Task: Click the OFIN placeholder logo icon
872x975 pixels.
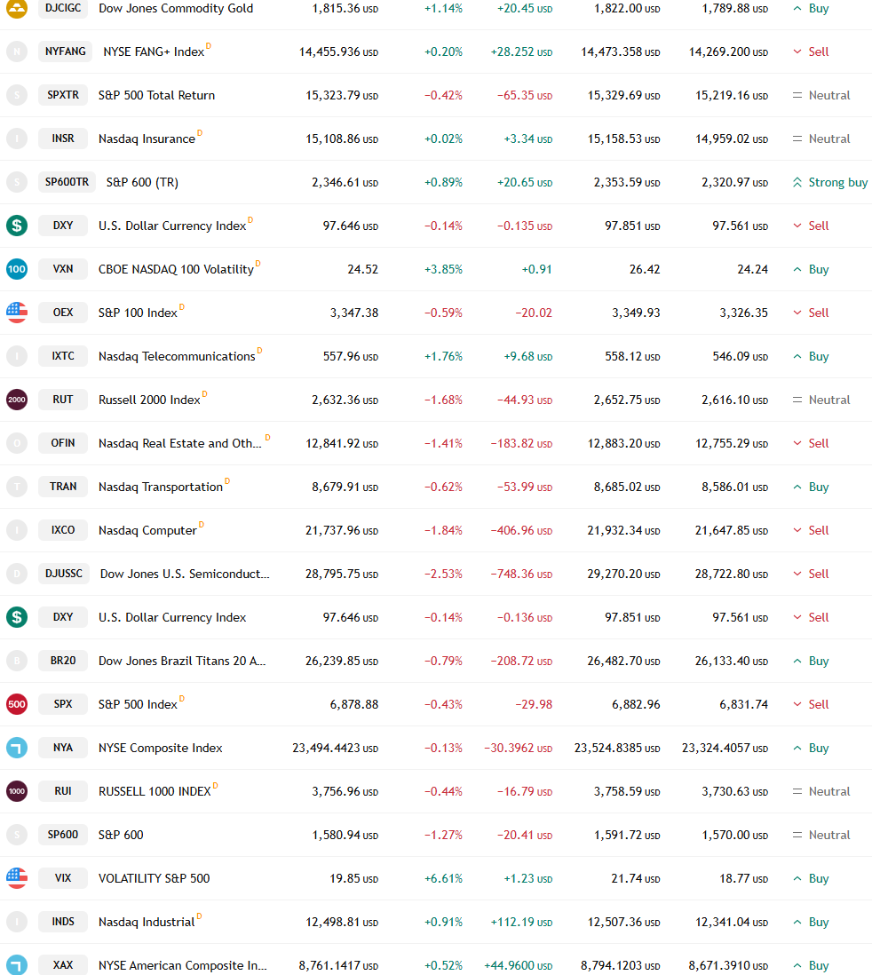Action: coord(17,443)
